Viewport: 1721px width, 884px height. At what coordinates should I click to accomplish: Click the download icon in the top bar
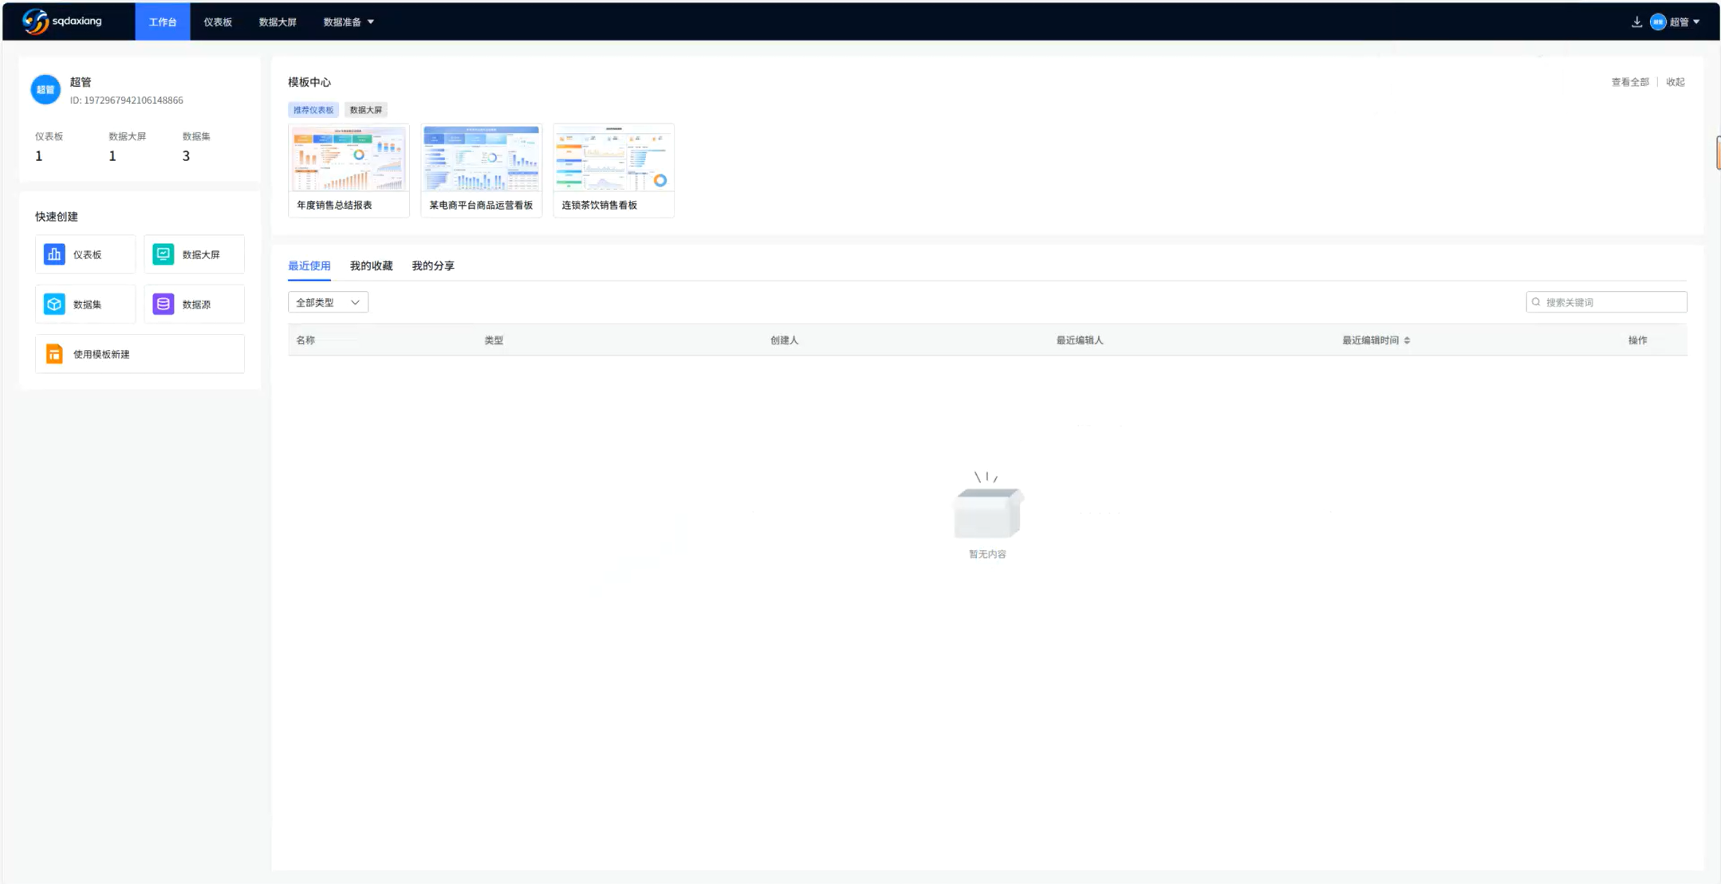coord(1636,22)
